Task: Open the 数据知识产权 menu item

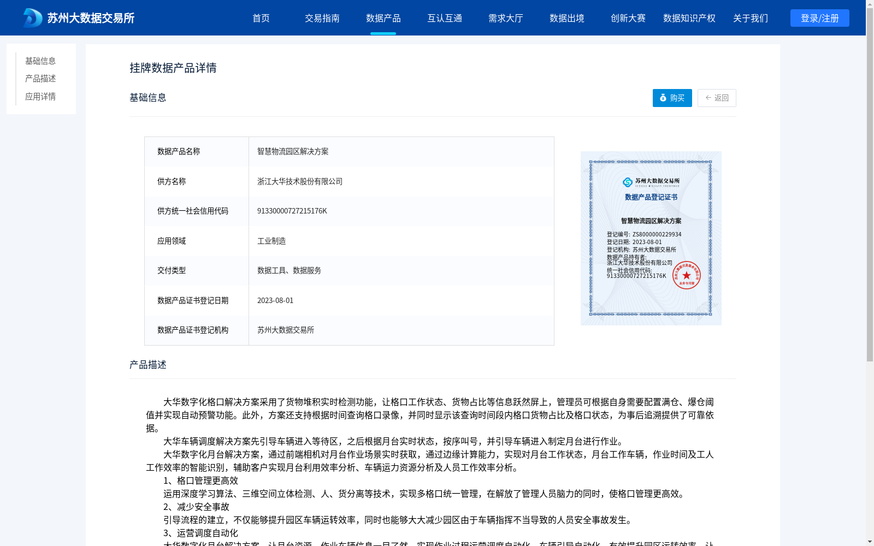Action: tap(689, 18)
